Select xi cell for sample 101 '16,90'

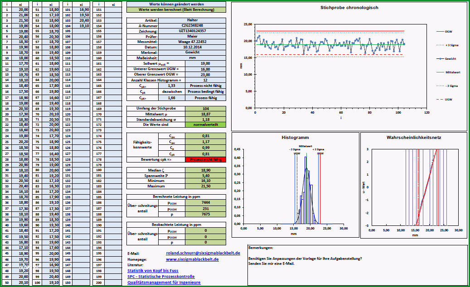click(x=81, y=10)
